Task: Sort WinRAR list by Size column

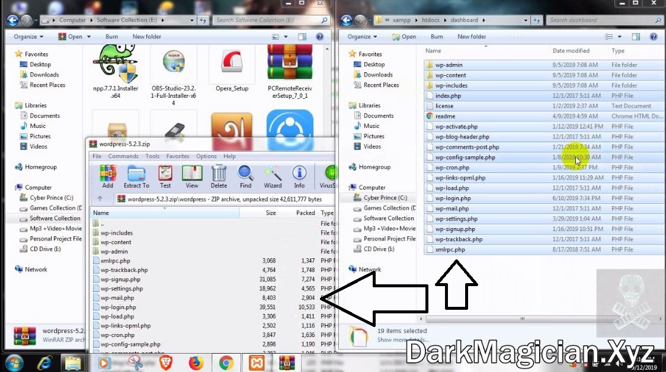Action: tap(271, 213)
